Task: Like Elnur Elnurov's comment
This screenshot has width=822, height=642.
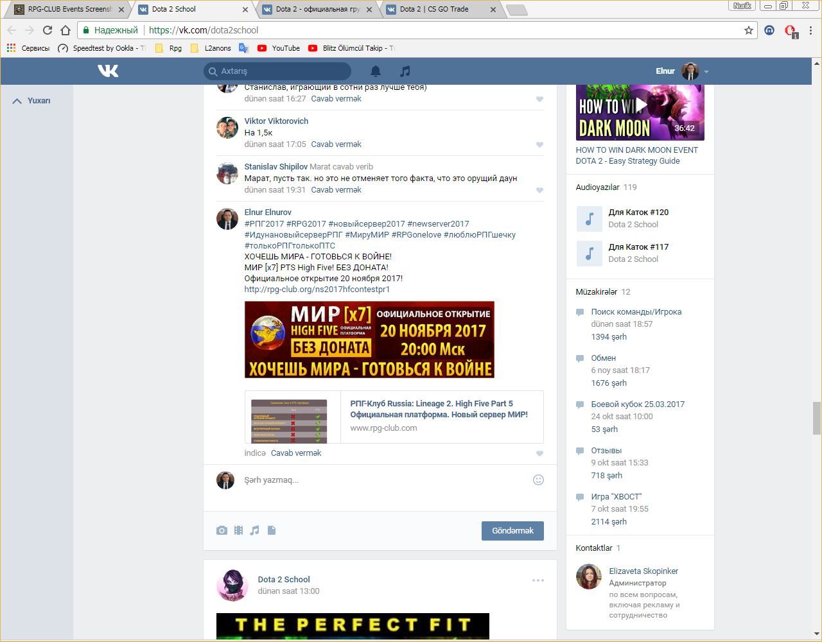Action: [539, 454]
